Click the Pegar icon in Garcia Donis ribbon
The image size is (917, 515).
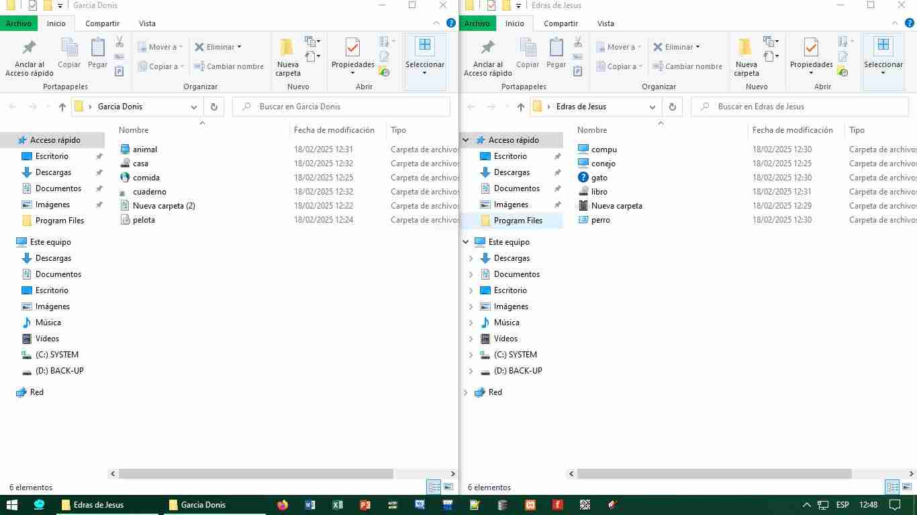(97, 48)
